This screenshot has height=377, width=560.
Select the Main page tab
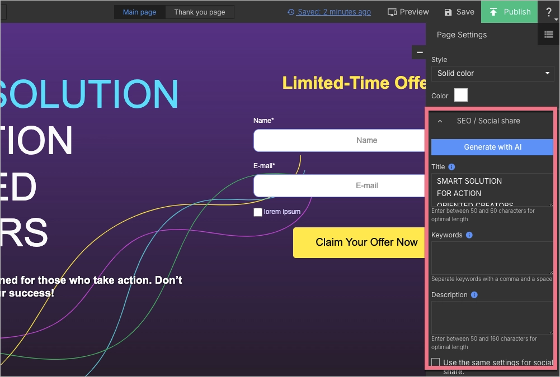[139, 12]
